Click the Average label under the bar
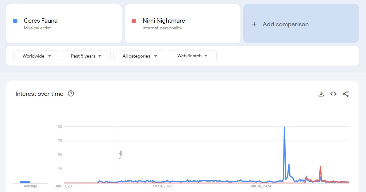This screenshot has width=366, height=192. coord(30,186)
